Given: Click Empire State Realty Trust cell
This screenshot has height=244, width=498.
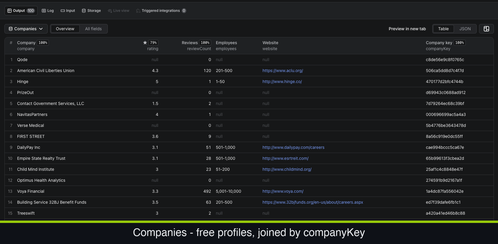Looking at the screenshot, I should click(41, 158).
